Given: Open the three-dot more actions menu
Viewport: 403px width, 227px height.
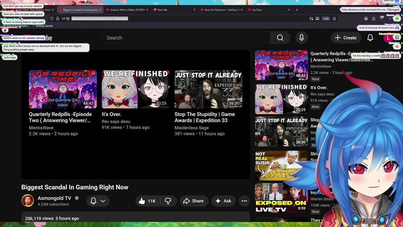Looking at the screenshot, I should (x=244, y=201).
